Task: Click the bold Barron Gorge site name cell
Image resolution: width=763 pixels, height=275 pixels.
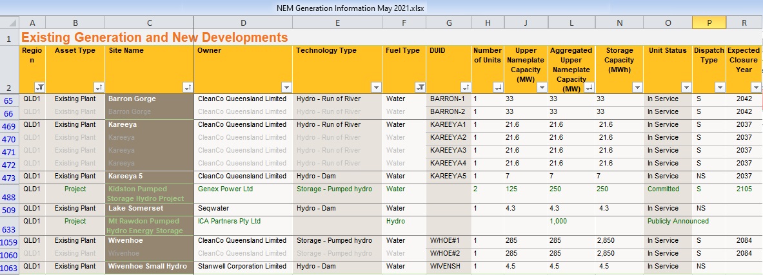Action: pos(150,99)
